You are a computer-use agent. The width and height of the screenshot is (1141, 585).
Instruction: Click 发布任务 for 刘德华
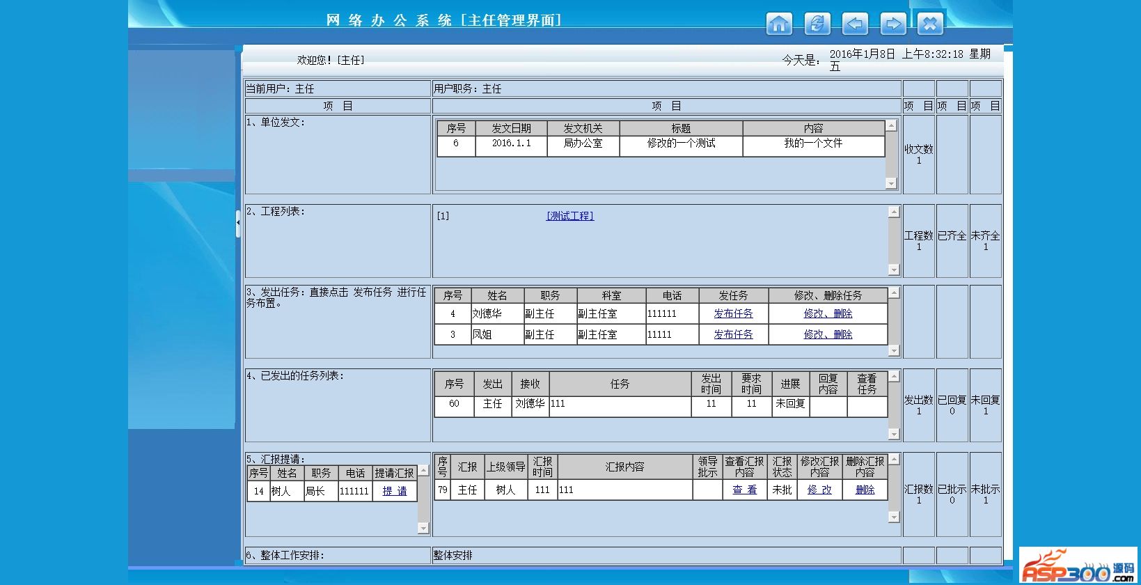click(733, 314)
